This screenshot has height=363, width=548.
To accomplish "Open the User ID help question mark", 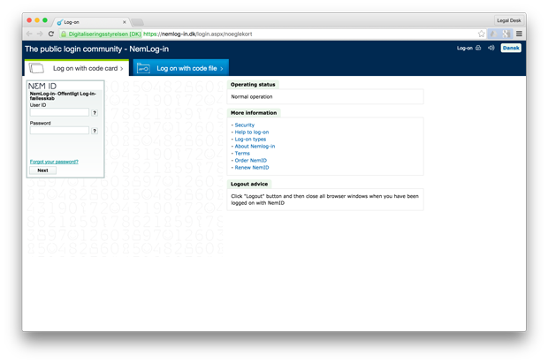I will [x=95, y=113].
